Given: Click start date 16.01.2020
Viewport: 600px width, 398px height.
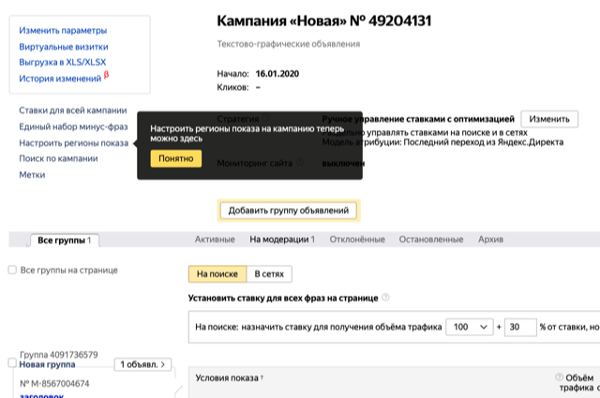Looking at the screenshot, I should point(277,73).
